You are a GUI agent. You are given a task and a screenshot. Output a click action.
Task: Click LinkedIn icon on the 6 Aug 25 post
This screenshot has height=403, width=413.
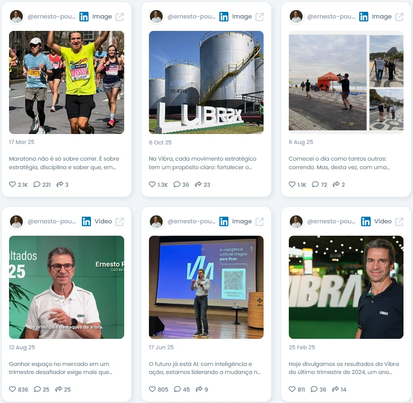(x=364, y=17)
